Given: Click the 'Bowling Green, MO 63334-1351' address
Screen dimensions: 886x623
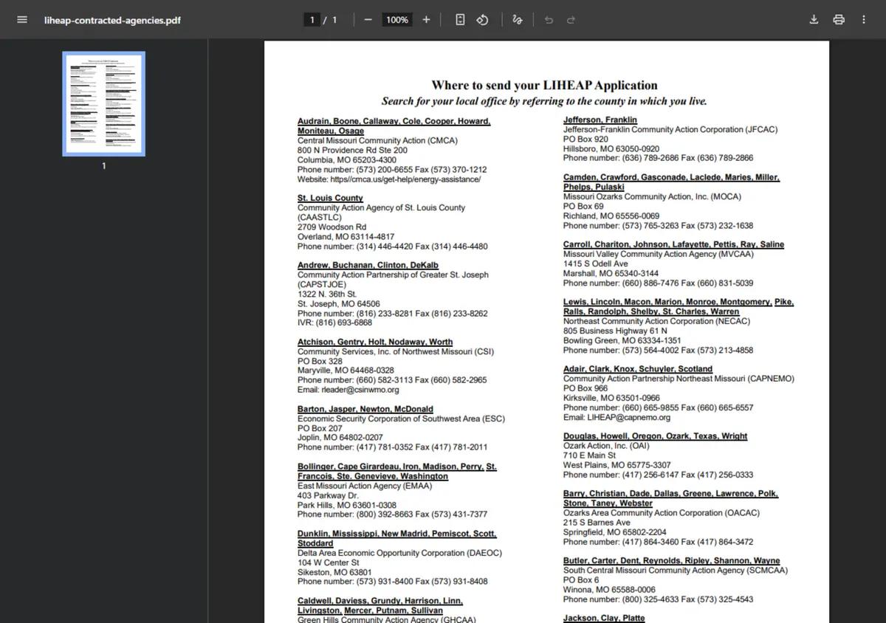Looking at the screenshot, I should point(622,341).
